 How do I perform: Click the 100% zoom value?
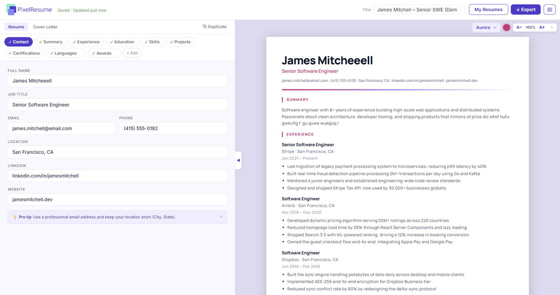click(531, 27)
